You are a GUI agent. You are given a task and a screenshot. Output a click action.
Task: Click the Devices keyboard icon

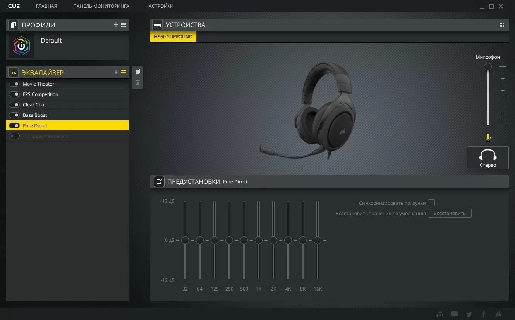158,25
